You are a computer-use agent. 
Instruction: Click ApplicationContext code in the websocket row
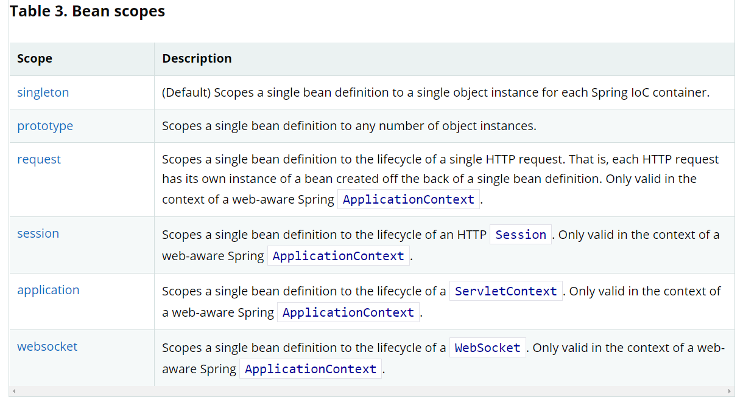point(311,369)
